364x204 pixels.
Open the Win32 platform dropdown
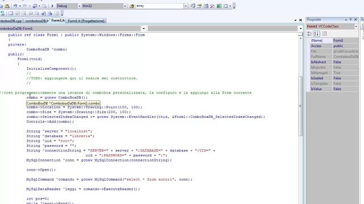[125, 6]
